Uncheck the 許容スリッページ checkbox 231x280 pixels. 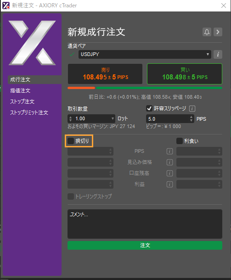tap(149, 108)
